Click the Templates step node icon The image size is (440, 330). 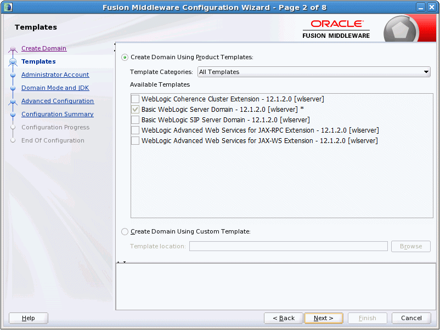13,62
